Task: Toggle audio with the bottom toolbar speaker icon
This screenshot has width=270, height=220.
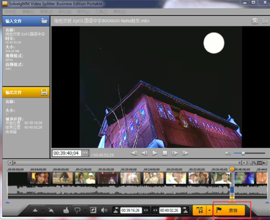Action: 104,210
